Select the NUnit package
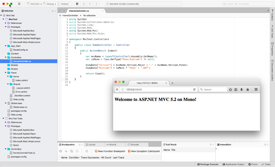275x167 pixels. click(16, 145)
